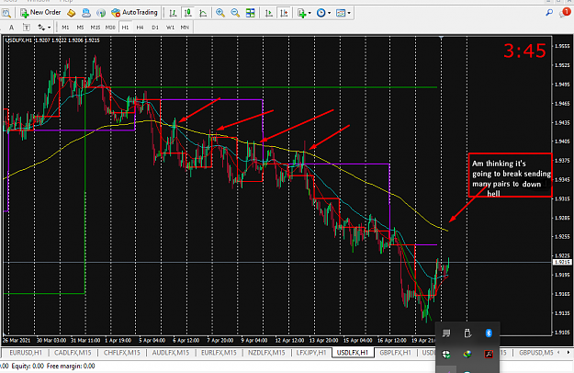
Task: Select the H1 timeframe button
Action: tap(125, 28)
